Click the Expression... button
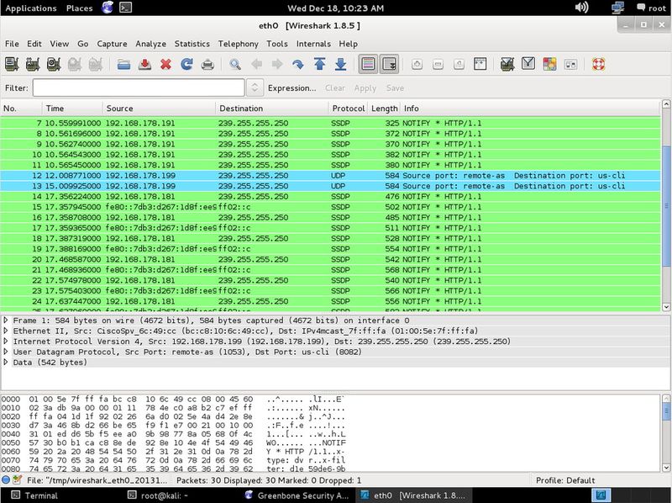Image resolution: width=672 pixels, height=503 pixels. click(x=291, y=87)
